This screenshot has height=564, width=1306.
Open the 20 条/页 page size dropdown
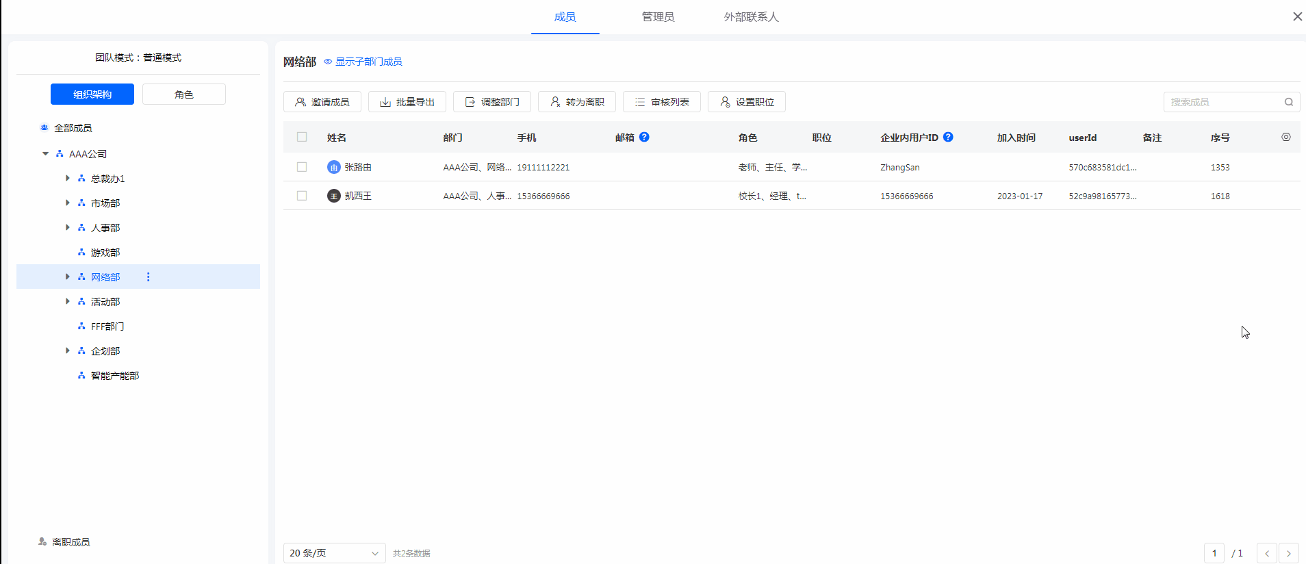(334, 553)
